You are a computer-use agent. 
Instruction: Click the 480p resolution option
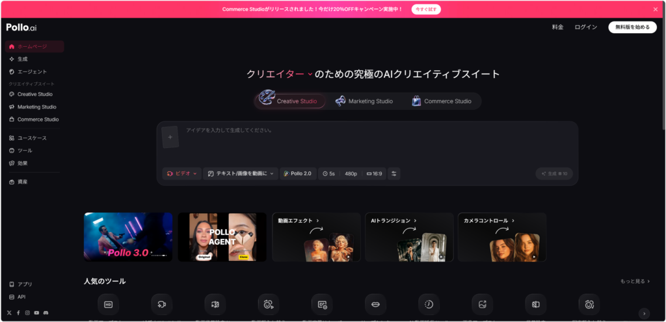click(351, 174)
